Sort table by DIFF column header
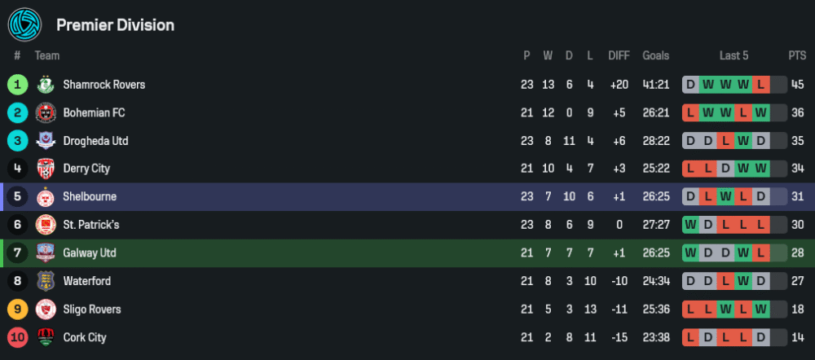Screen dimensions: 815x360 pyautogui.click(x=619, y=55)
